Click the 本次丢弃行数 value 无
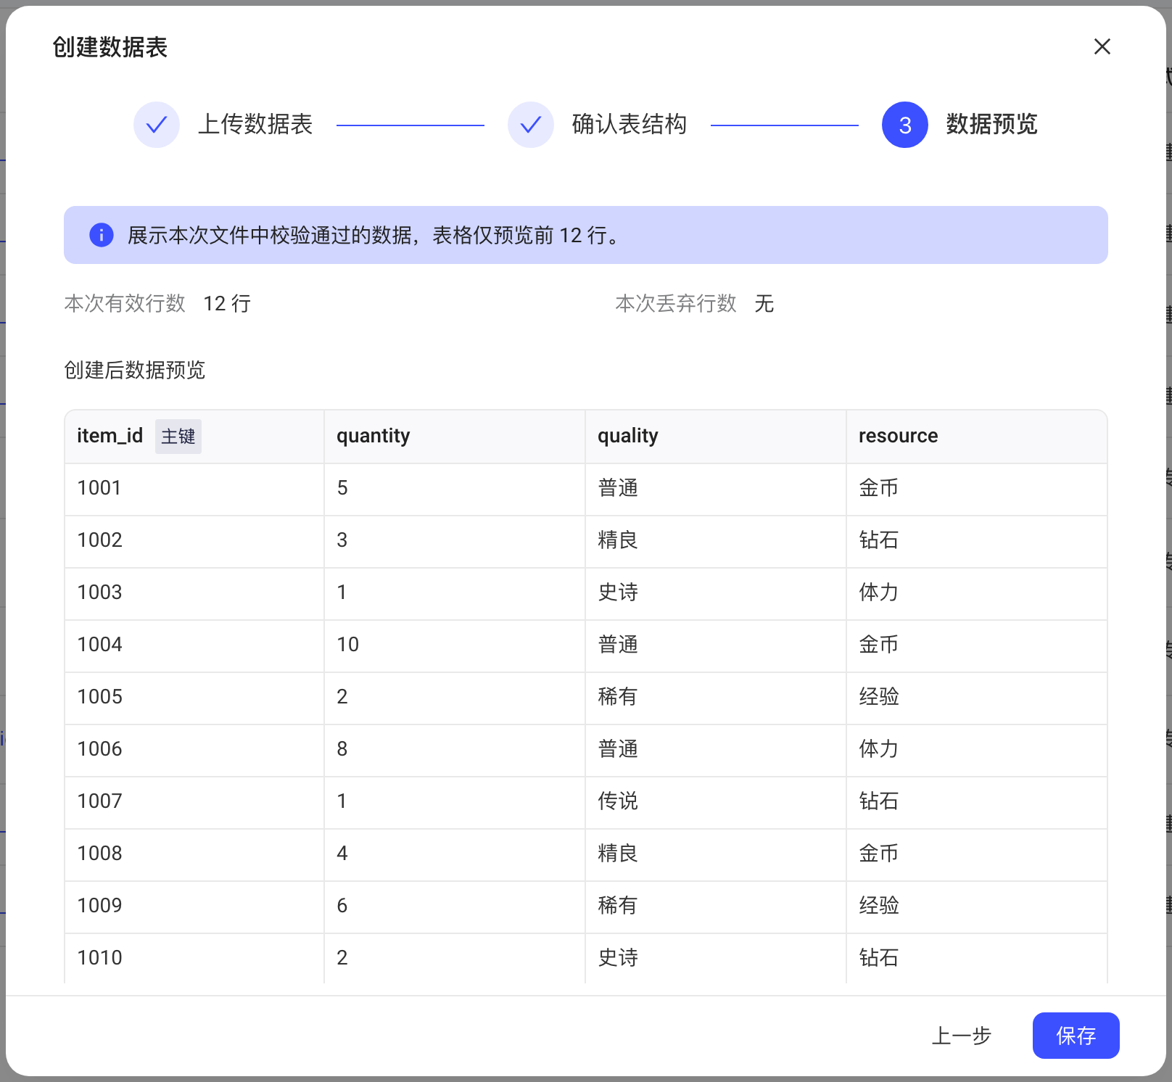Image resolution: width=1172 pixels, height=1082 pixels. coord(764,304)
